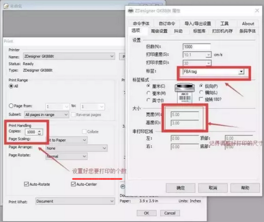
Task: Increase Copies using the spinner arrows
Action: [39, 131]
